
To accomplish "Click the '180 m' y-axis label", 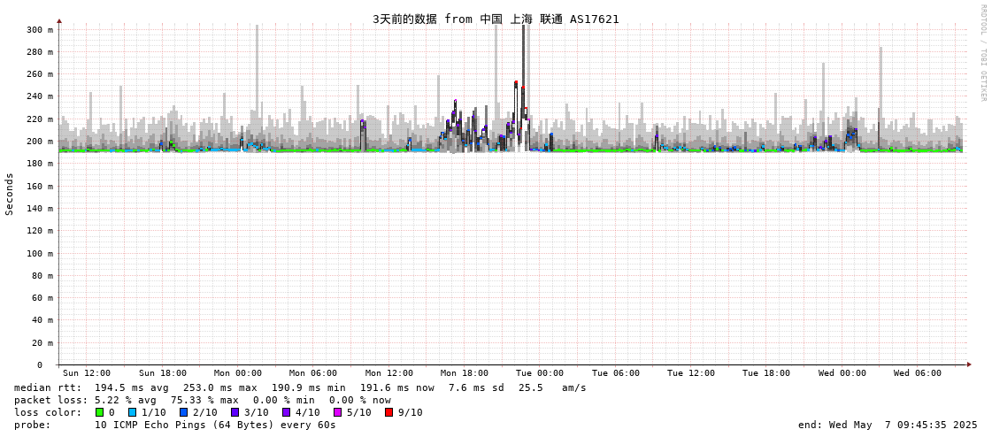I will [40, 164].
